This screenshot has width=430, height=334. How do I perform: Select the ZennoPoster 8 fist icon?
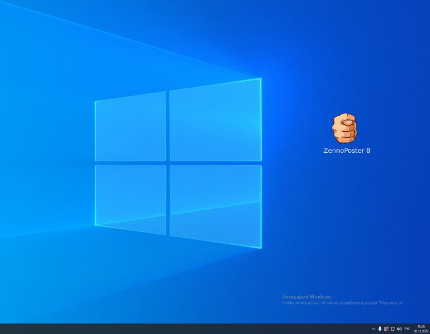pyautogui.click(x=344, y=128)
